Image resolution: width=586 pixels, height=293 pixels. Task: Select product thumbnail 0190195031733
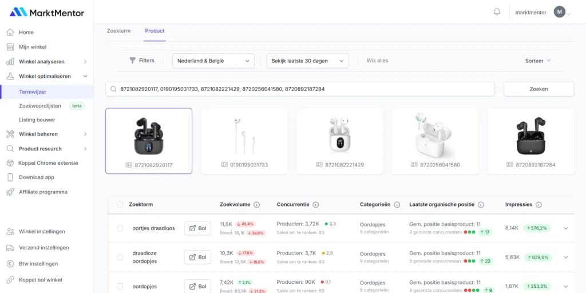point(244,141)
